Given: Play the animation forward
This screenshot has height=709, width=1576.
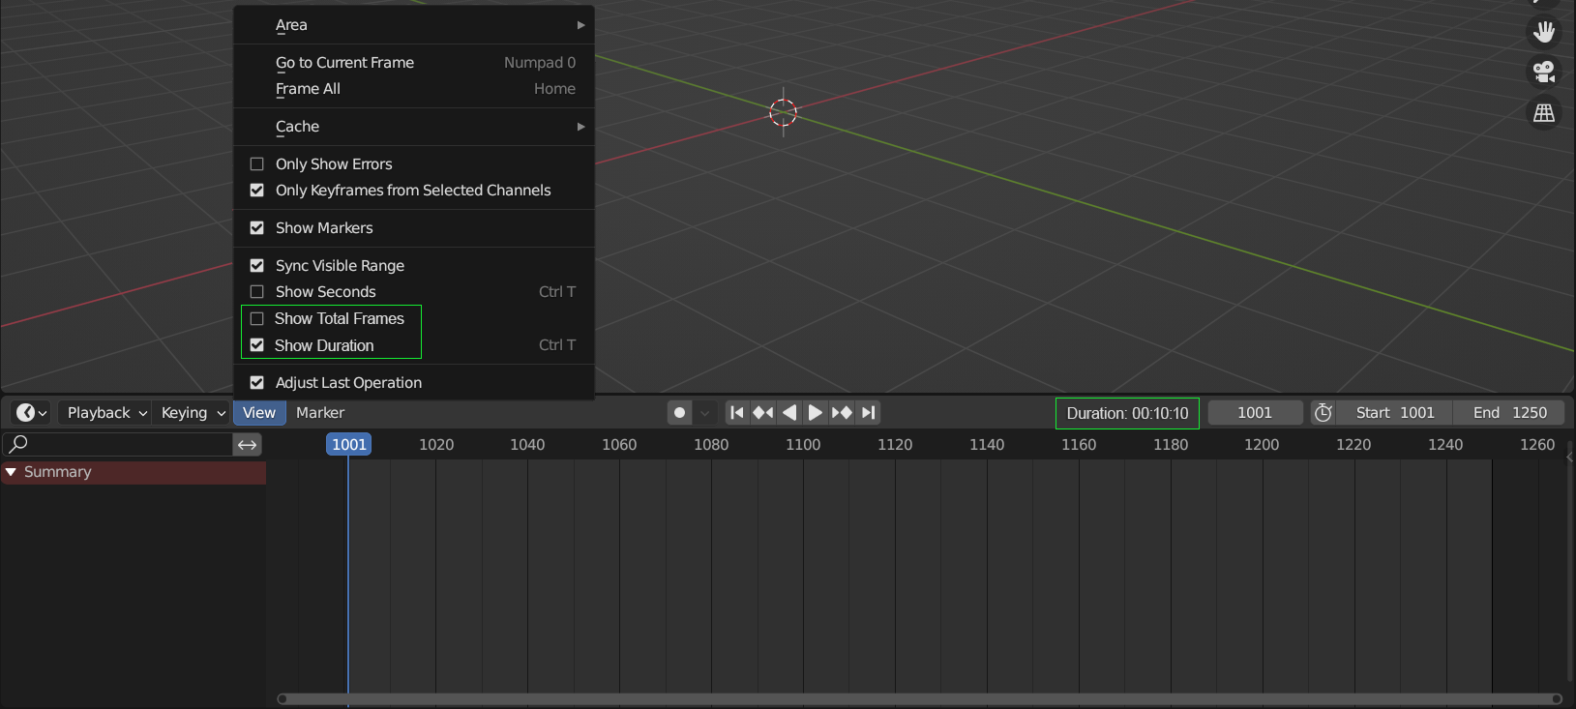Looking at the screenshot, I should [816, 413].
